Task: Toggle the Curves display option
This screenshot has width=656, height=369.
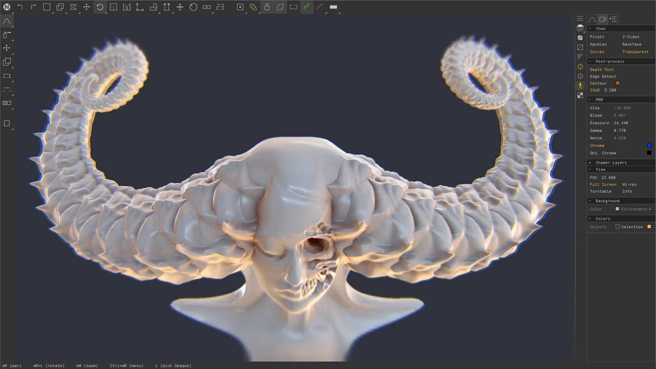Action: pyautogui.click(x=597, y=52)
